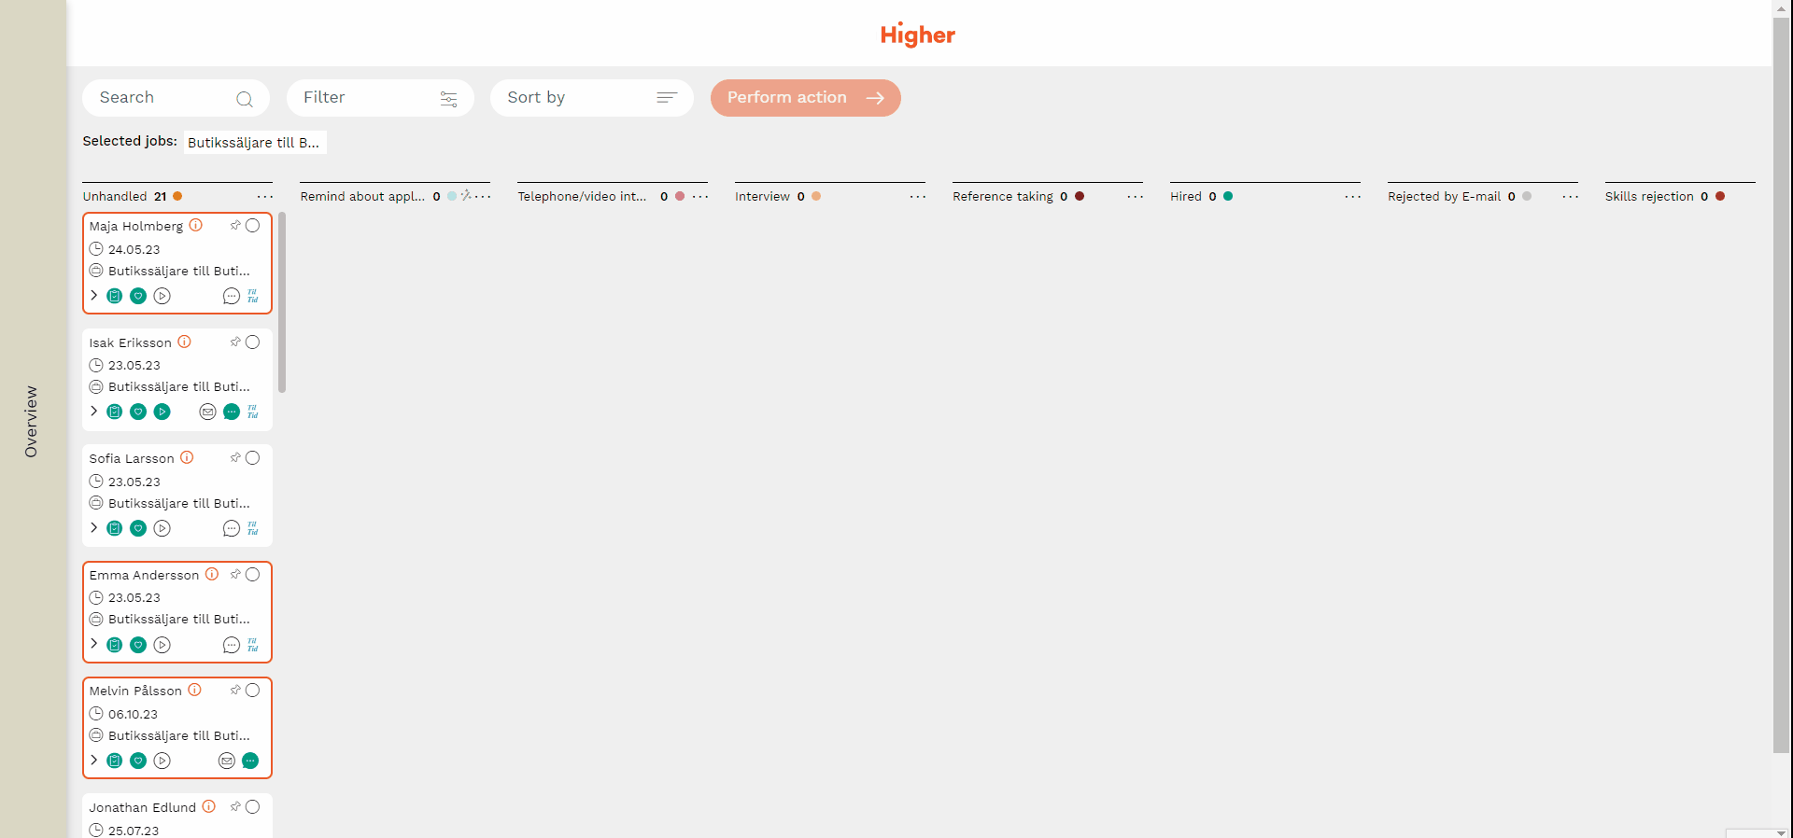The width and height of the screenshot is (1793, 838).
Task: Pin Isak Eriksson's candidate card
Action: pos(235,342)
